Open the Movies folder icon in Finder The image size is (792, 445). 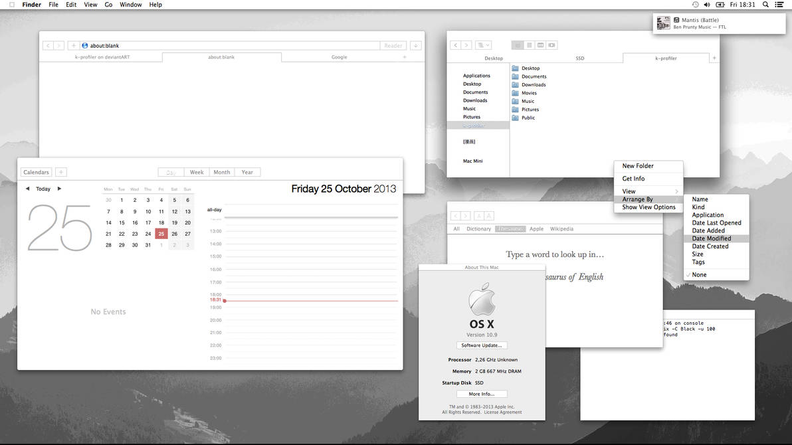click(x=515, y=93)
